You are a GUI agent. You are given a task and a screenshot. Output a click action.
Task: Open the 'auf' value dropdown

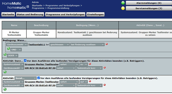click(x=84, y=82)
